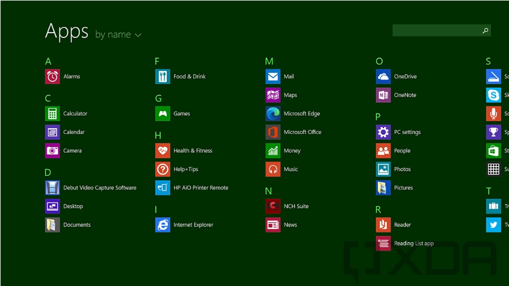Expand the 'by name' sort dropdown
Screen dimensions: 509x286
click(x=113, y=35)
